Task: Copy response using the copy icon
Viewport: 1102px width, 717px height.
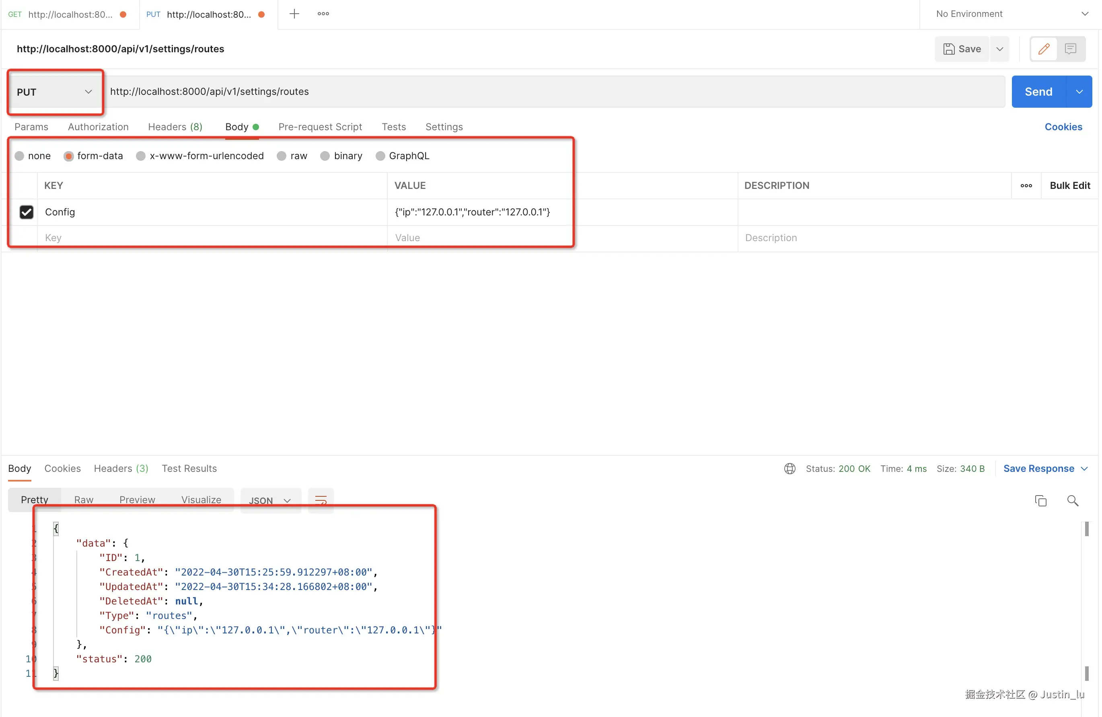Action: pos(1040,500)
